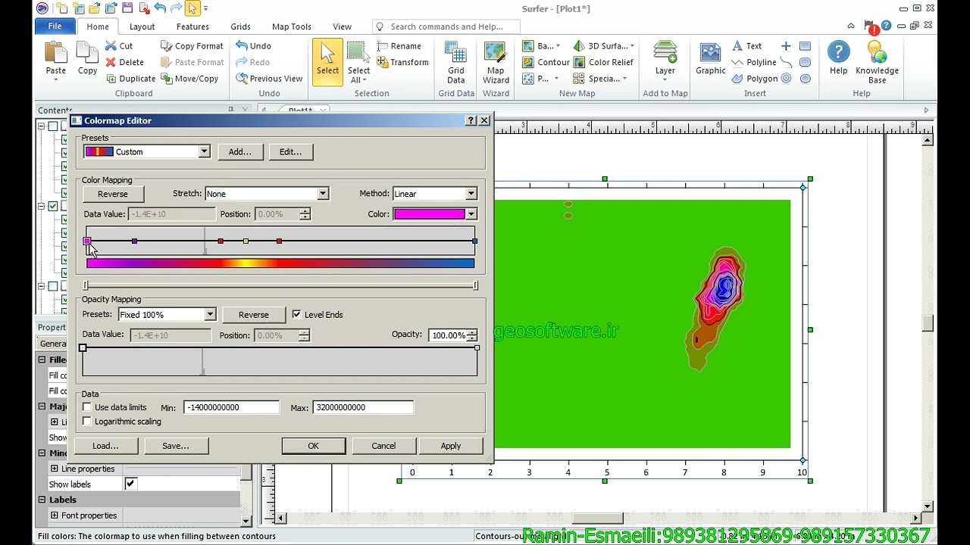Open the Color magenta dropdown arrow
This screenshot has width=970, height=545.
(x=471, y=214)
